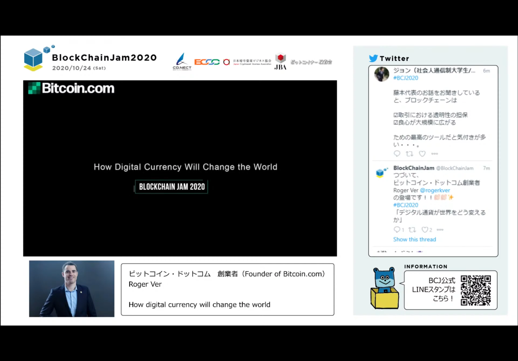
Task: Click the Roger Ver name caption
Action: pos(145,284)
